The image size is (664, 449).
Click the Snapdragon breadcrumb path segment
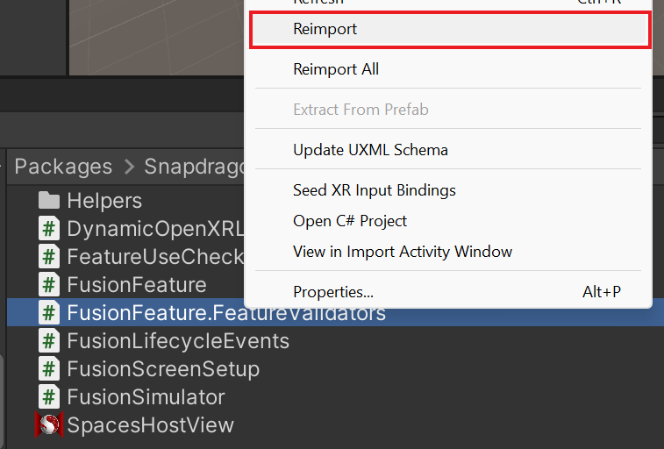(x=194, y=167)
